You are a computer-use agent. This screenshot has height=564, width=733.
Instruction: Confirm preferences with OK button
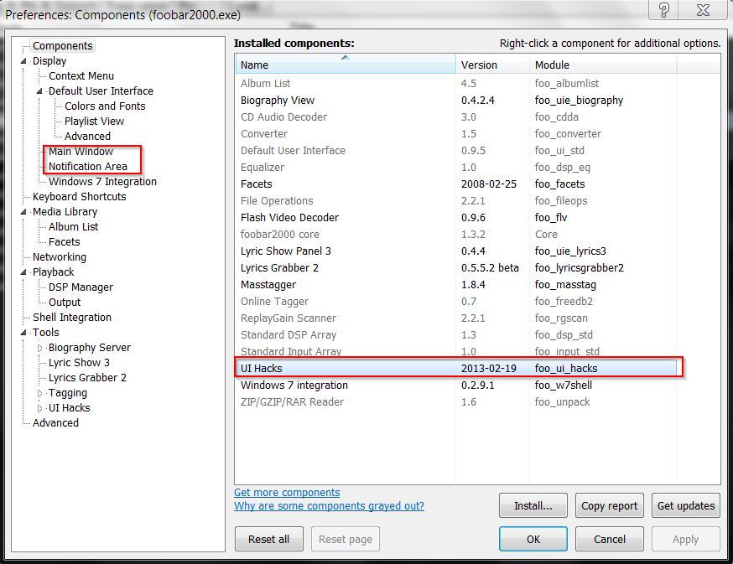click(533, 539)
